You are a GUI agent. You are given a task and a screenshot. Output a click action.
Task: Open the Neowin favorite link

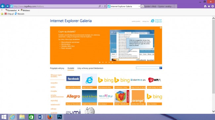coord(20,14)
